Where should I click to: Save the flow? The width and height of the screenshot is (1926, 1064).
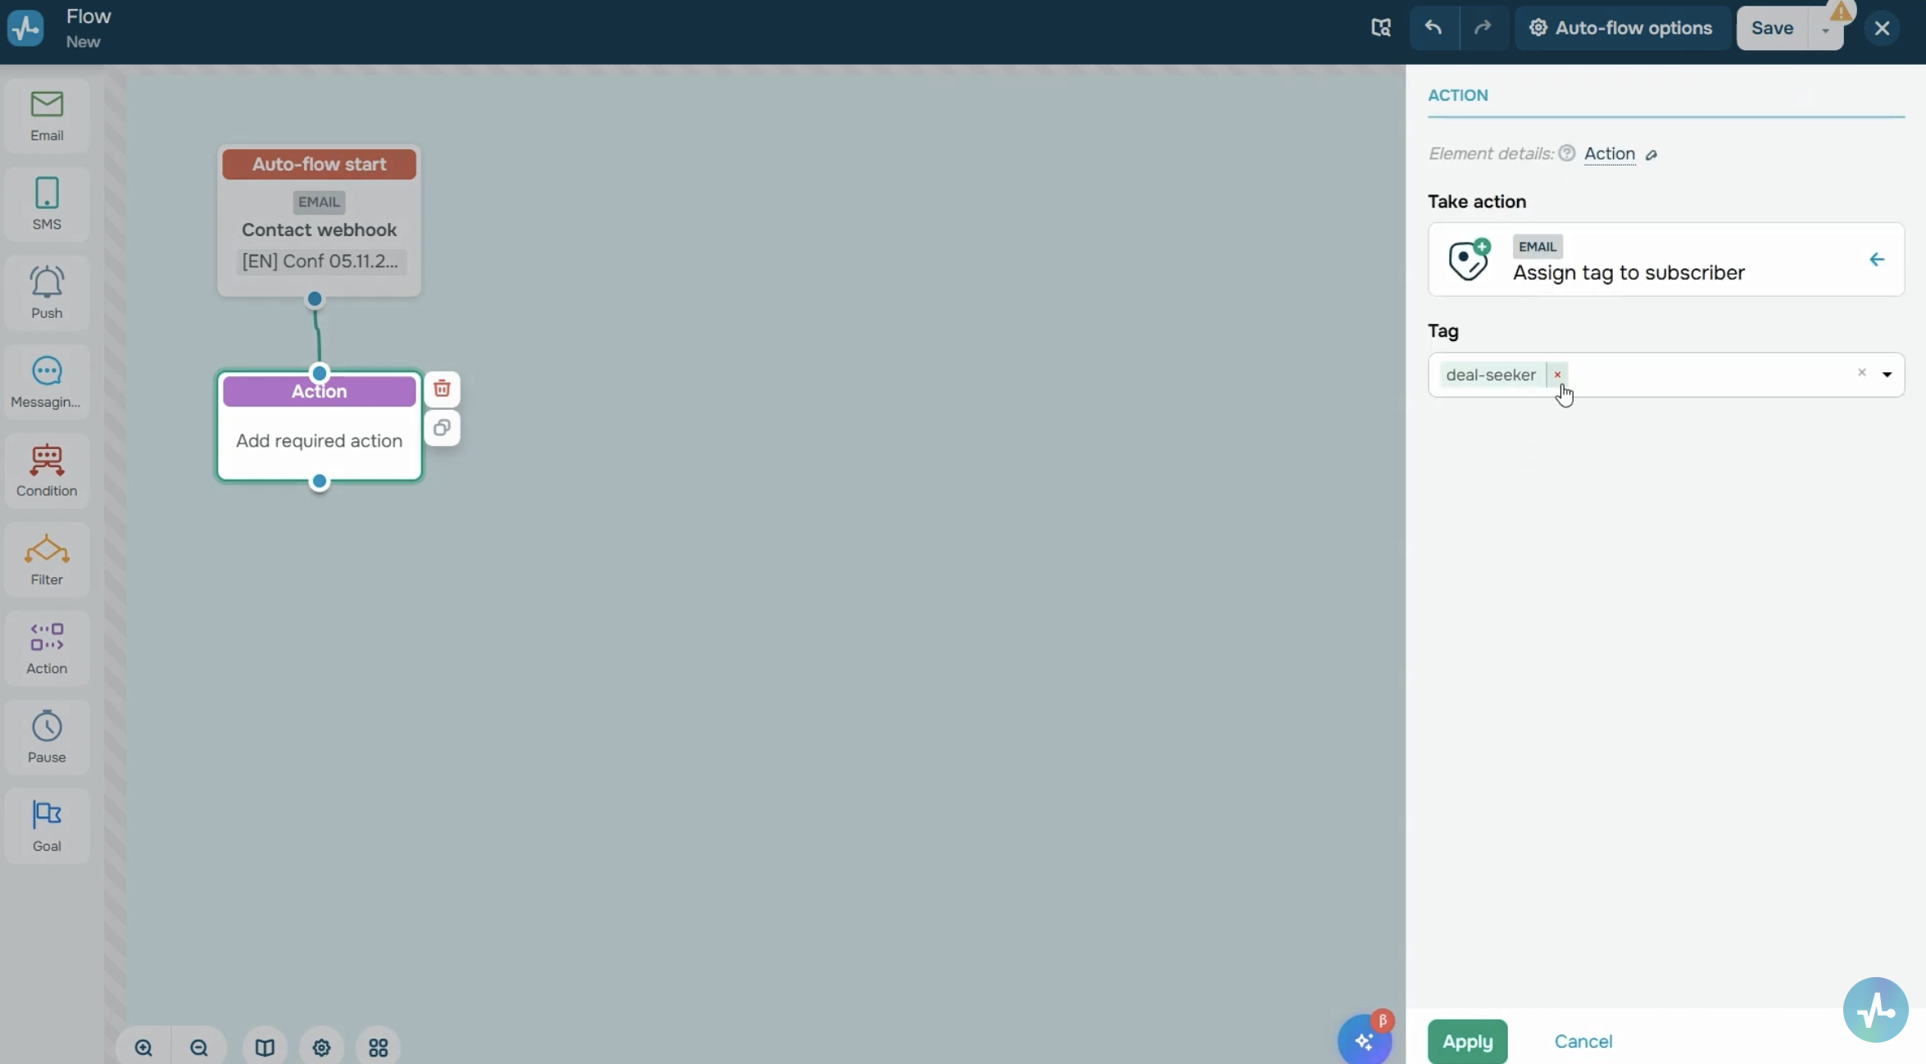tap(1772, 28)
